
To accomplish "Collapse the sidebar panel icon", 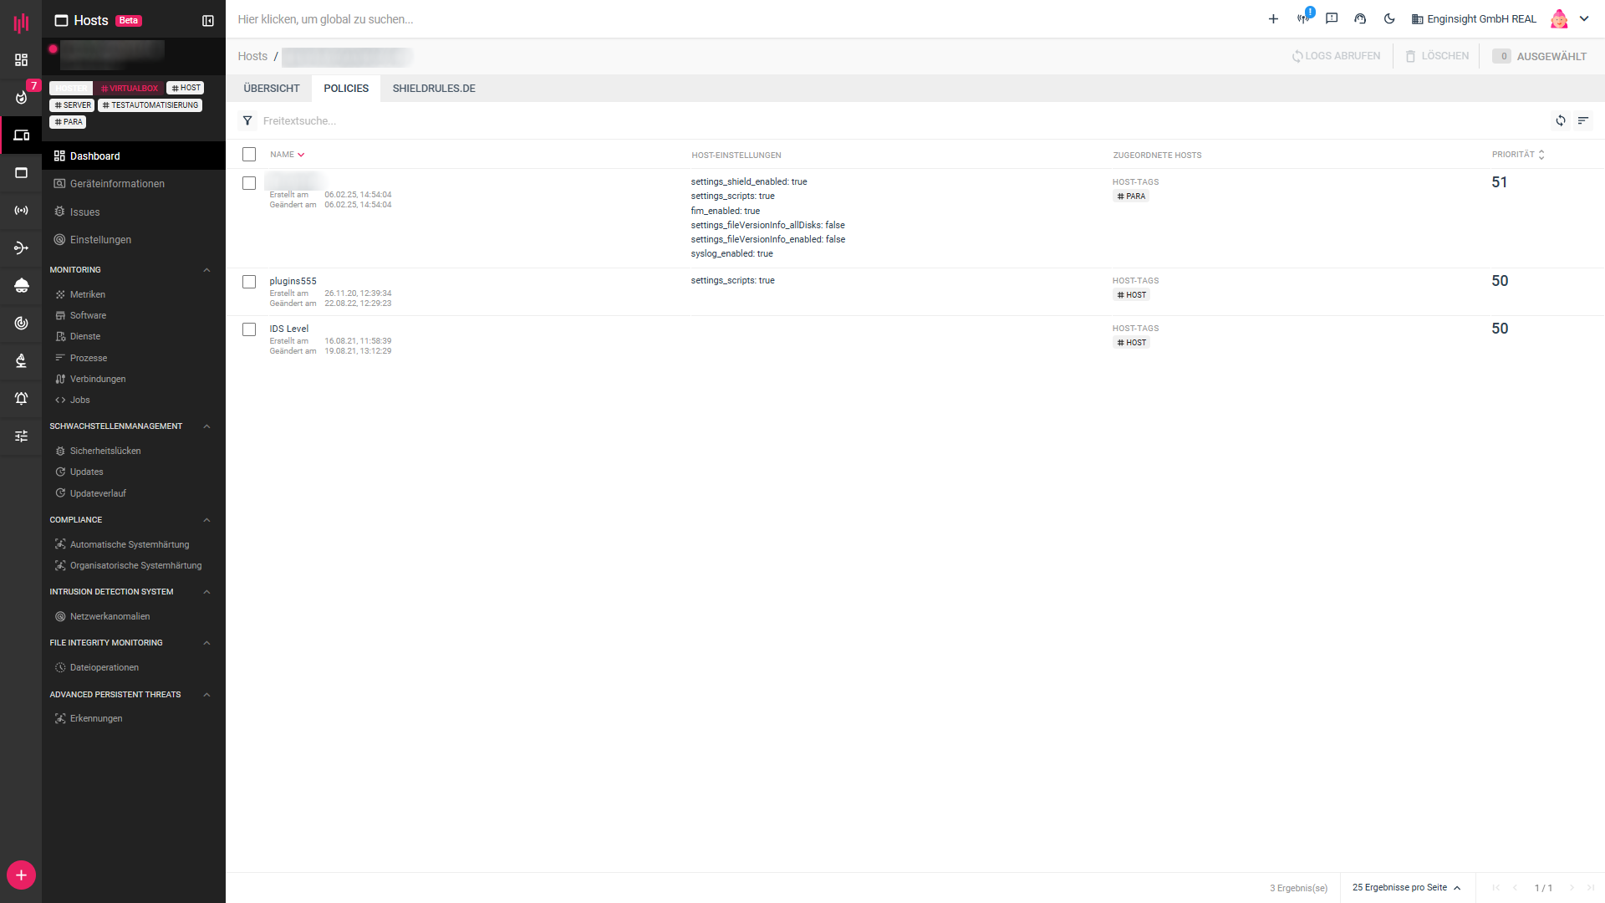I will click(208, 21).
